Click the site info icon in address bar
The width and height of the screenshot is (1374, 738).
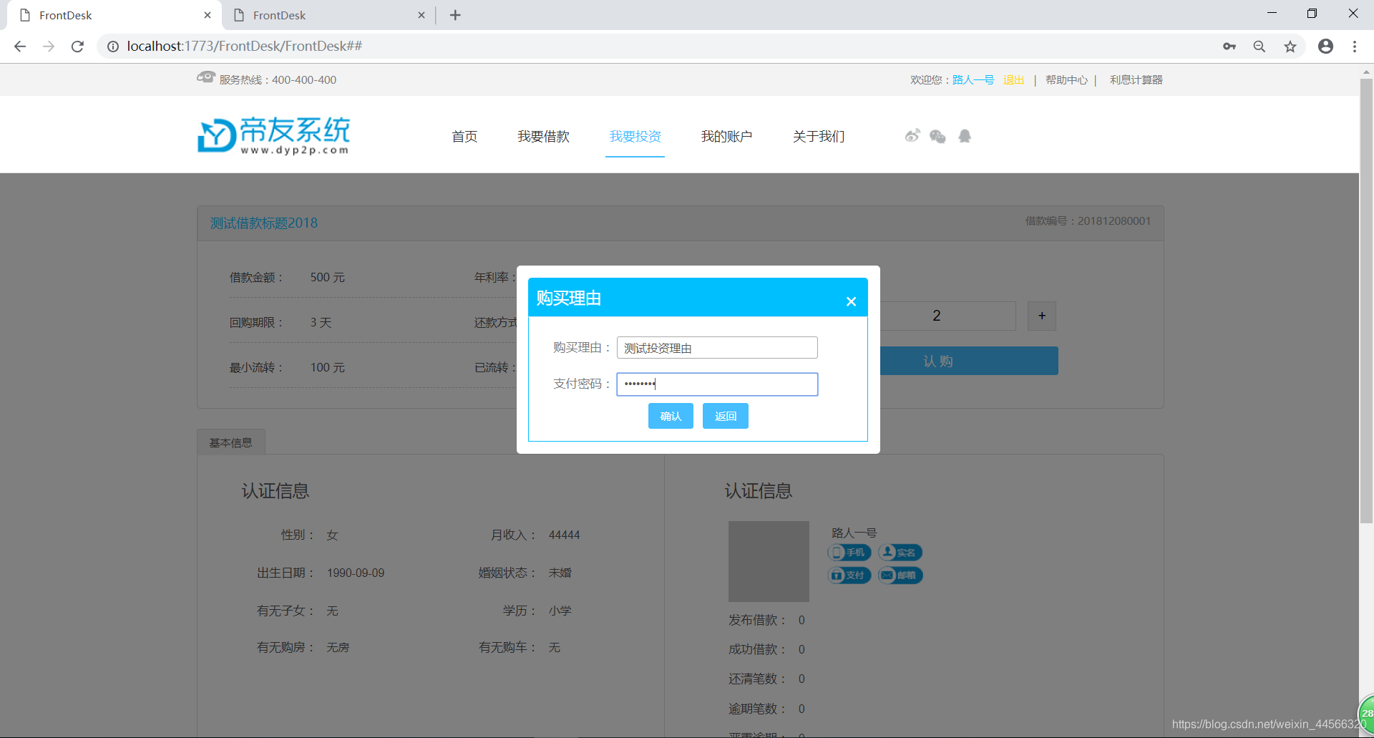[x=113, y=47]
